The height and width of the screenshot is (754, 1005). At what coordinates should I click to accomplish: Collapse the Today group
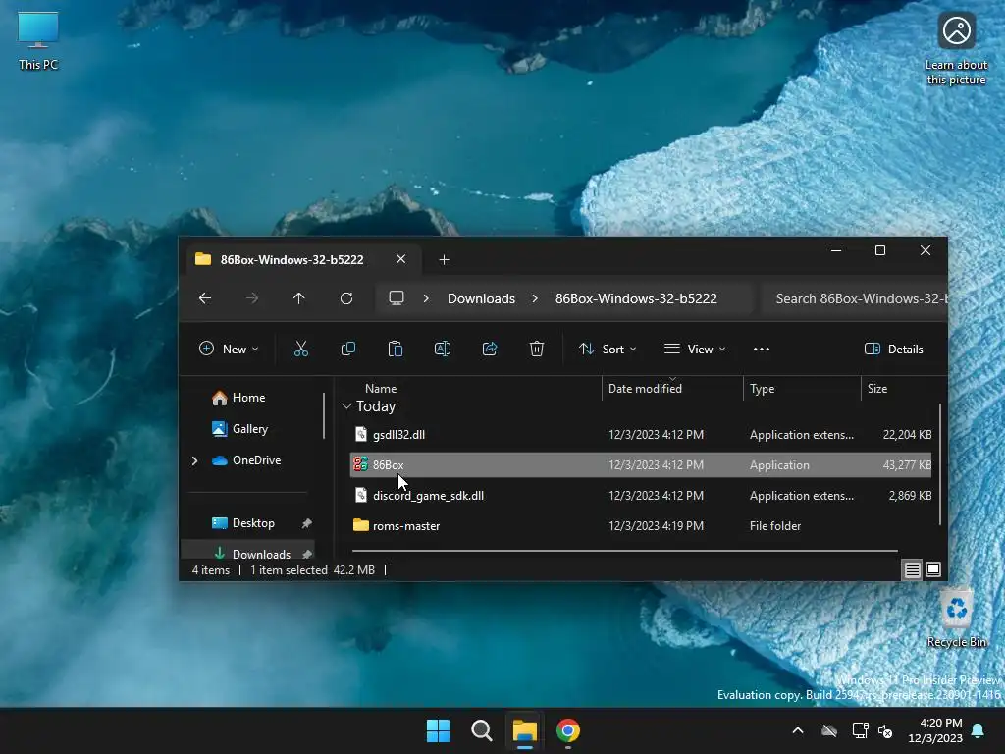coord(346,406)
